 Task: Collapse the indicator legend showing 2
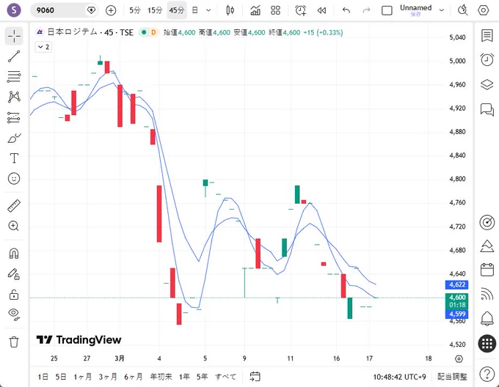click(43, 47)
